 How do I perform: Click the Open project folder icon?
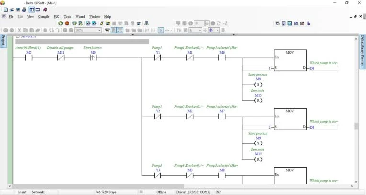11,10
